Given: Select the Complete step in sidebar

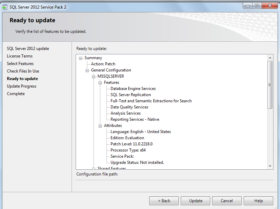Looking at the screenshot, I should tap(16, 94).
